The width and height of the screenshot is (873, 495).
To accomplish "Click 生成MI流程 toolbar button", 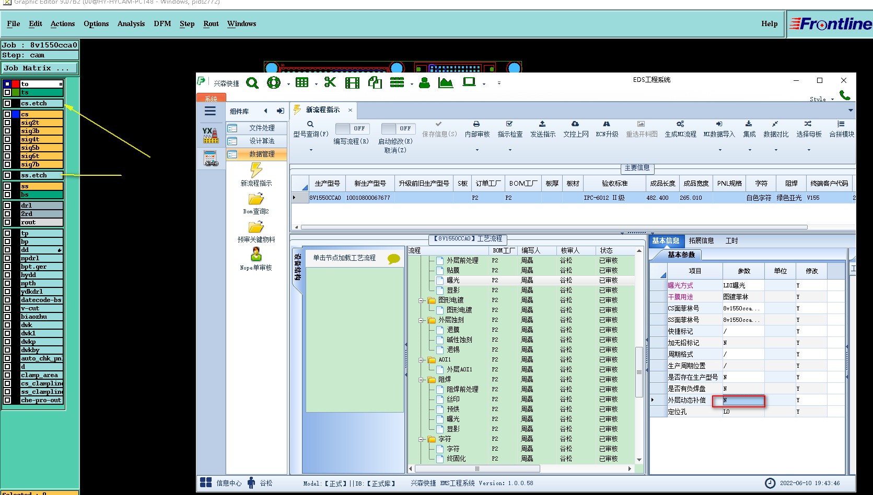I will click(x=680, y=129).
